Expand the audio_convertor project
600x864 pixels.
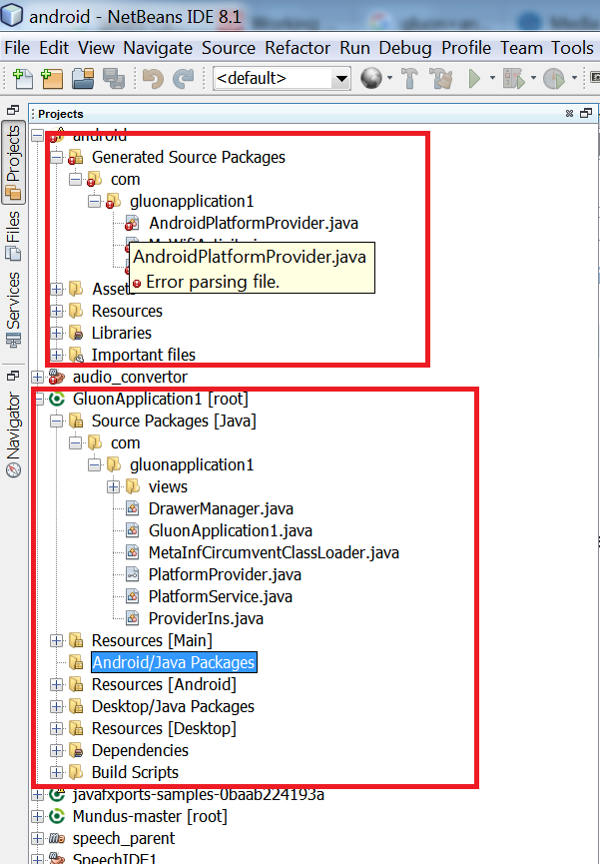38,377
